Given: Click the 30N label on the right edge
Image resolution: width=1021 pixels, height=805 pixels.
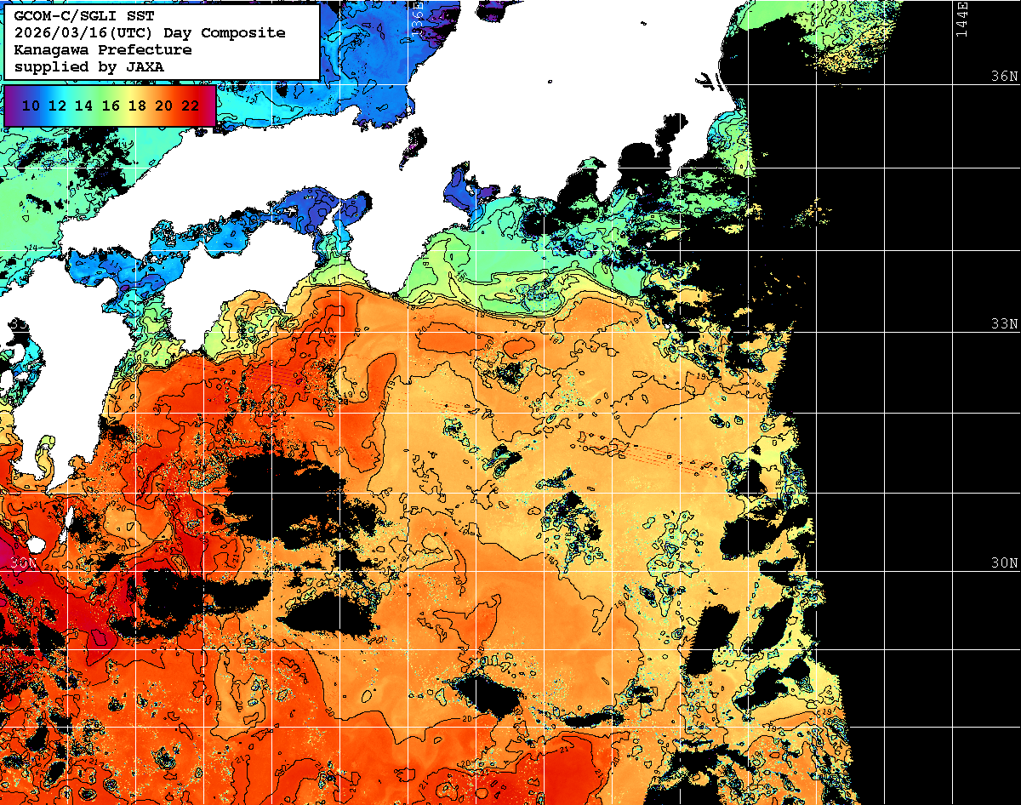Looking at the screenshot, I should click(1004, 563).
